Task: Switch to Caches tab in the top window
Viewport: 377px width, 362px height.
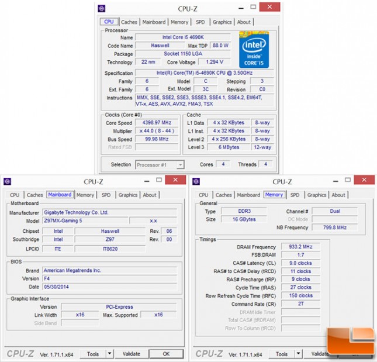Action: point(129,22)
